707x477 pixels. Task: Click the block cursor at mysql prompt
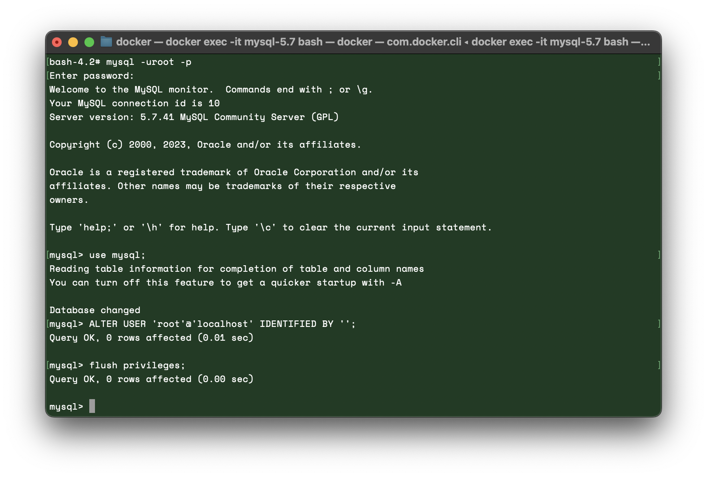92,406
